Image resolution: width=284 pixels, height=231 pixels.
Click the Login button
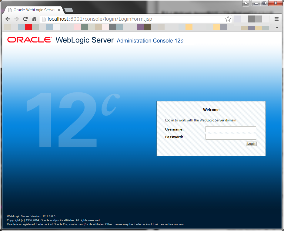pyautogui.click(x=251, y=144)
